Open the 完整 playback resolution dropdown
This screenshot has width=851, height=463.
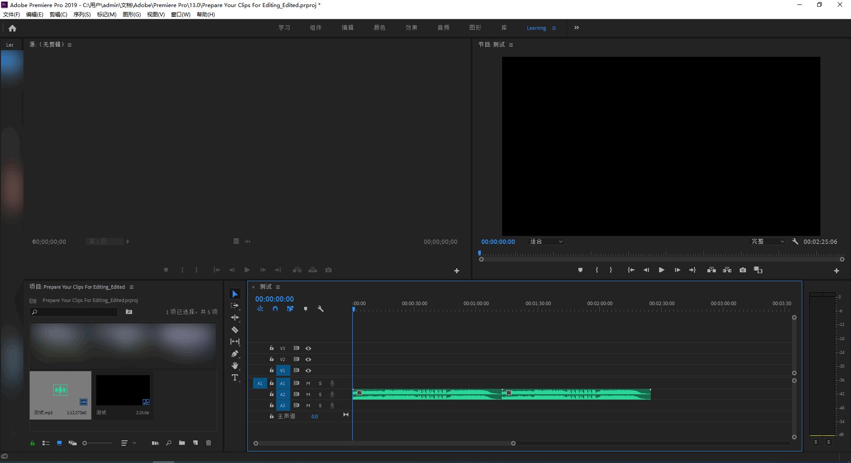coord(768,242)
